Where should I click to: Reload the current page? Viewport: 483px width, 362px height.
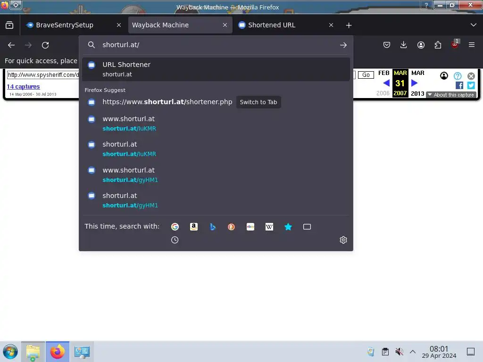pos(45,45)
